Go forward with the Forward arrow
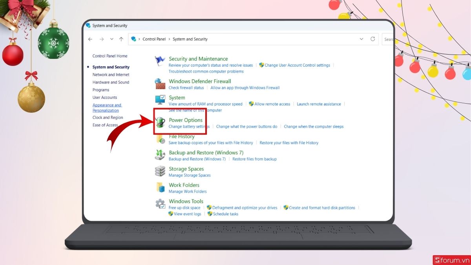 [102, 39]
